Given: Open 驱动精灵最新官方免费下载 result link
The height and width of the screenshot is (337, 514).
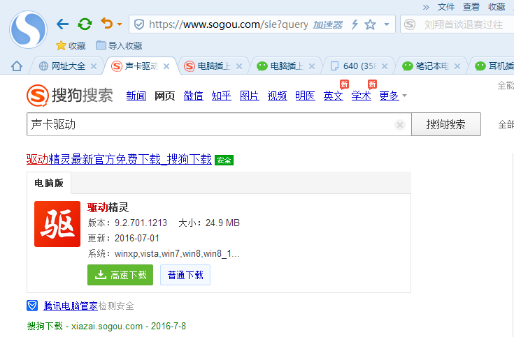Looking at the screenshot, I should pyautogui.click(x=119, y=160).
